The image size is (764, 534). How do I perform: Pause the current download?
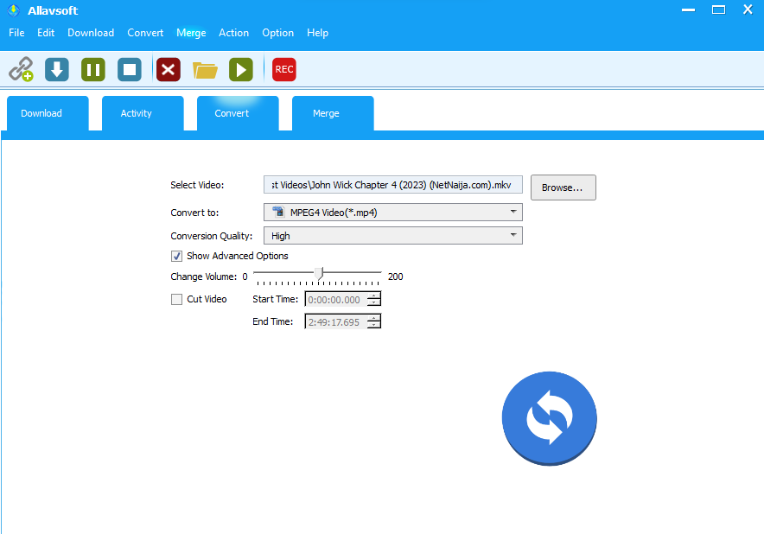tap(92, 69)
